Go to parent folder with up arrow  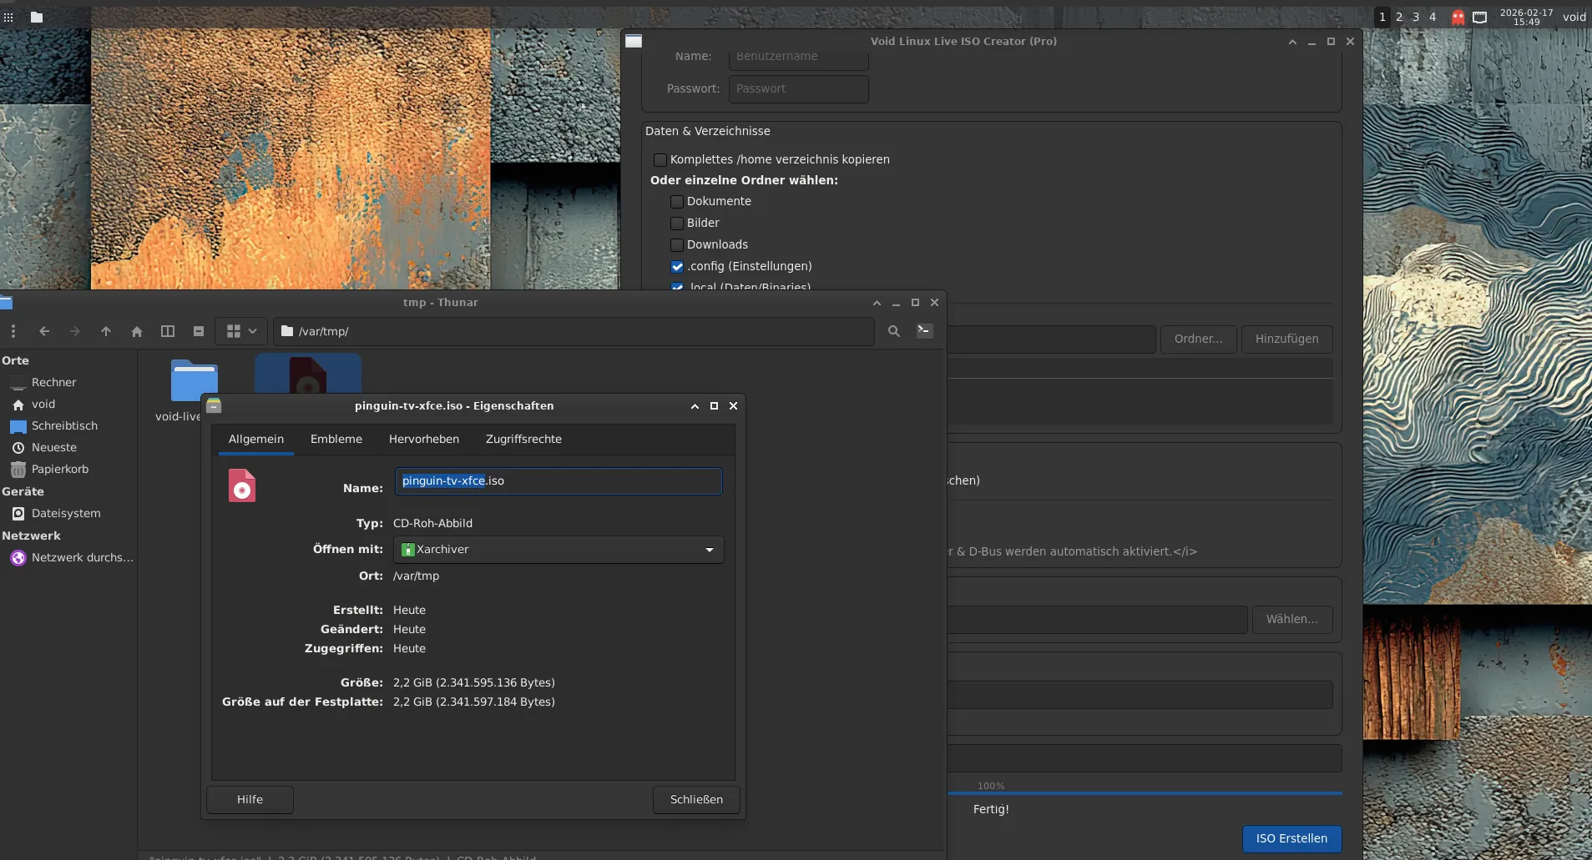click(x=106, y=331)
